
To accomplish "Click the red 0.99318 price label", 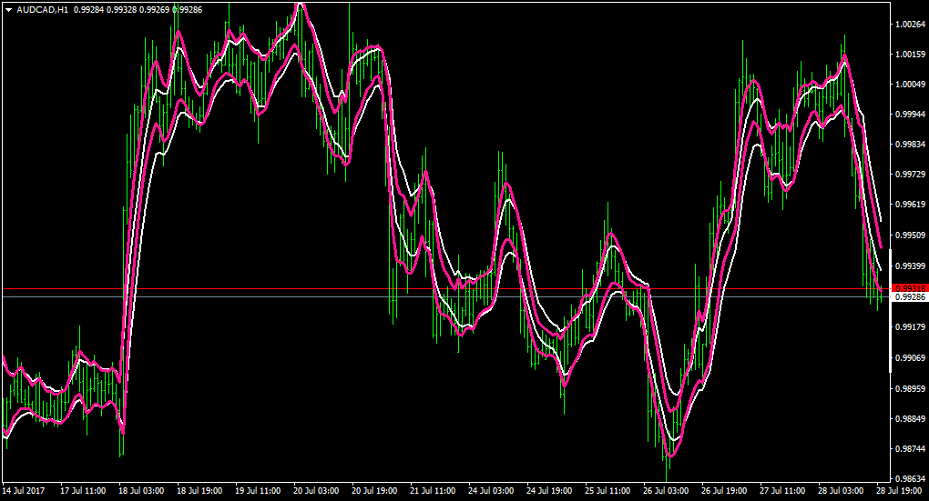I will [x=909, y=288].
